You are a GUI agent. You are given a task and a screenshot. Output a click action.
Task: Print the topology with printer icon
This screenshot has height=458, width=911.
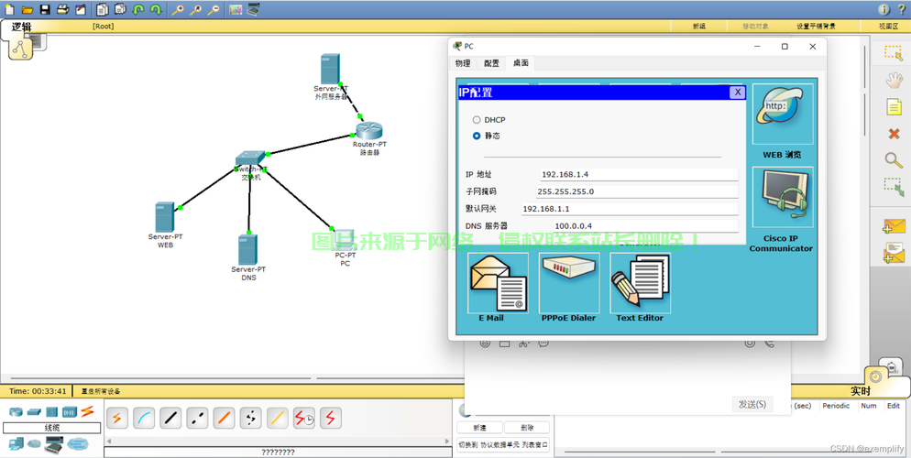pyautogui.click(x=62, y=9)
